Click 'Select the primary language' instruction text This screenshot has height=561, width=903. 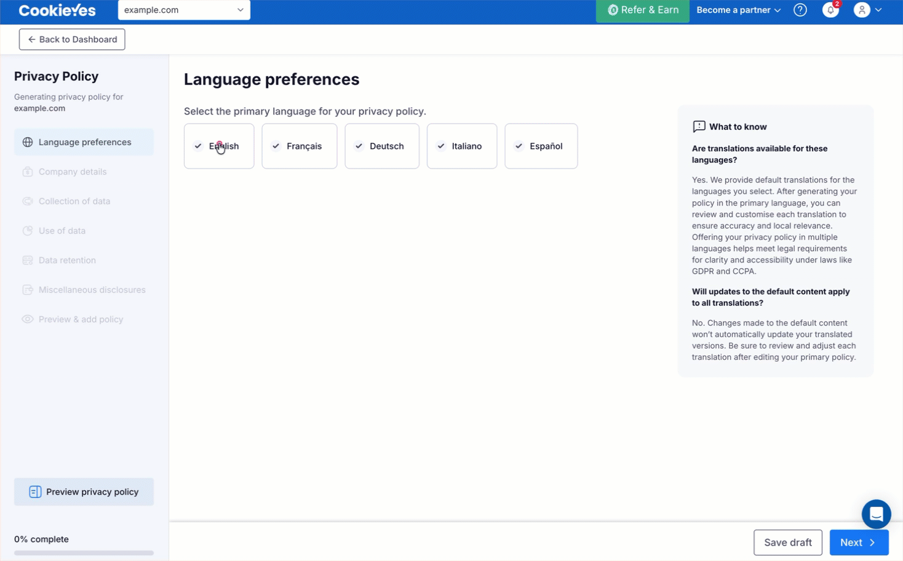click(305, 111)
